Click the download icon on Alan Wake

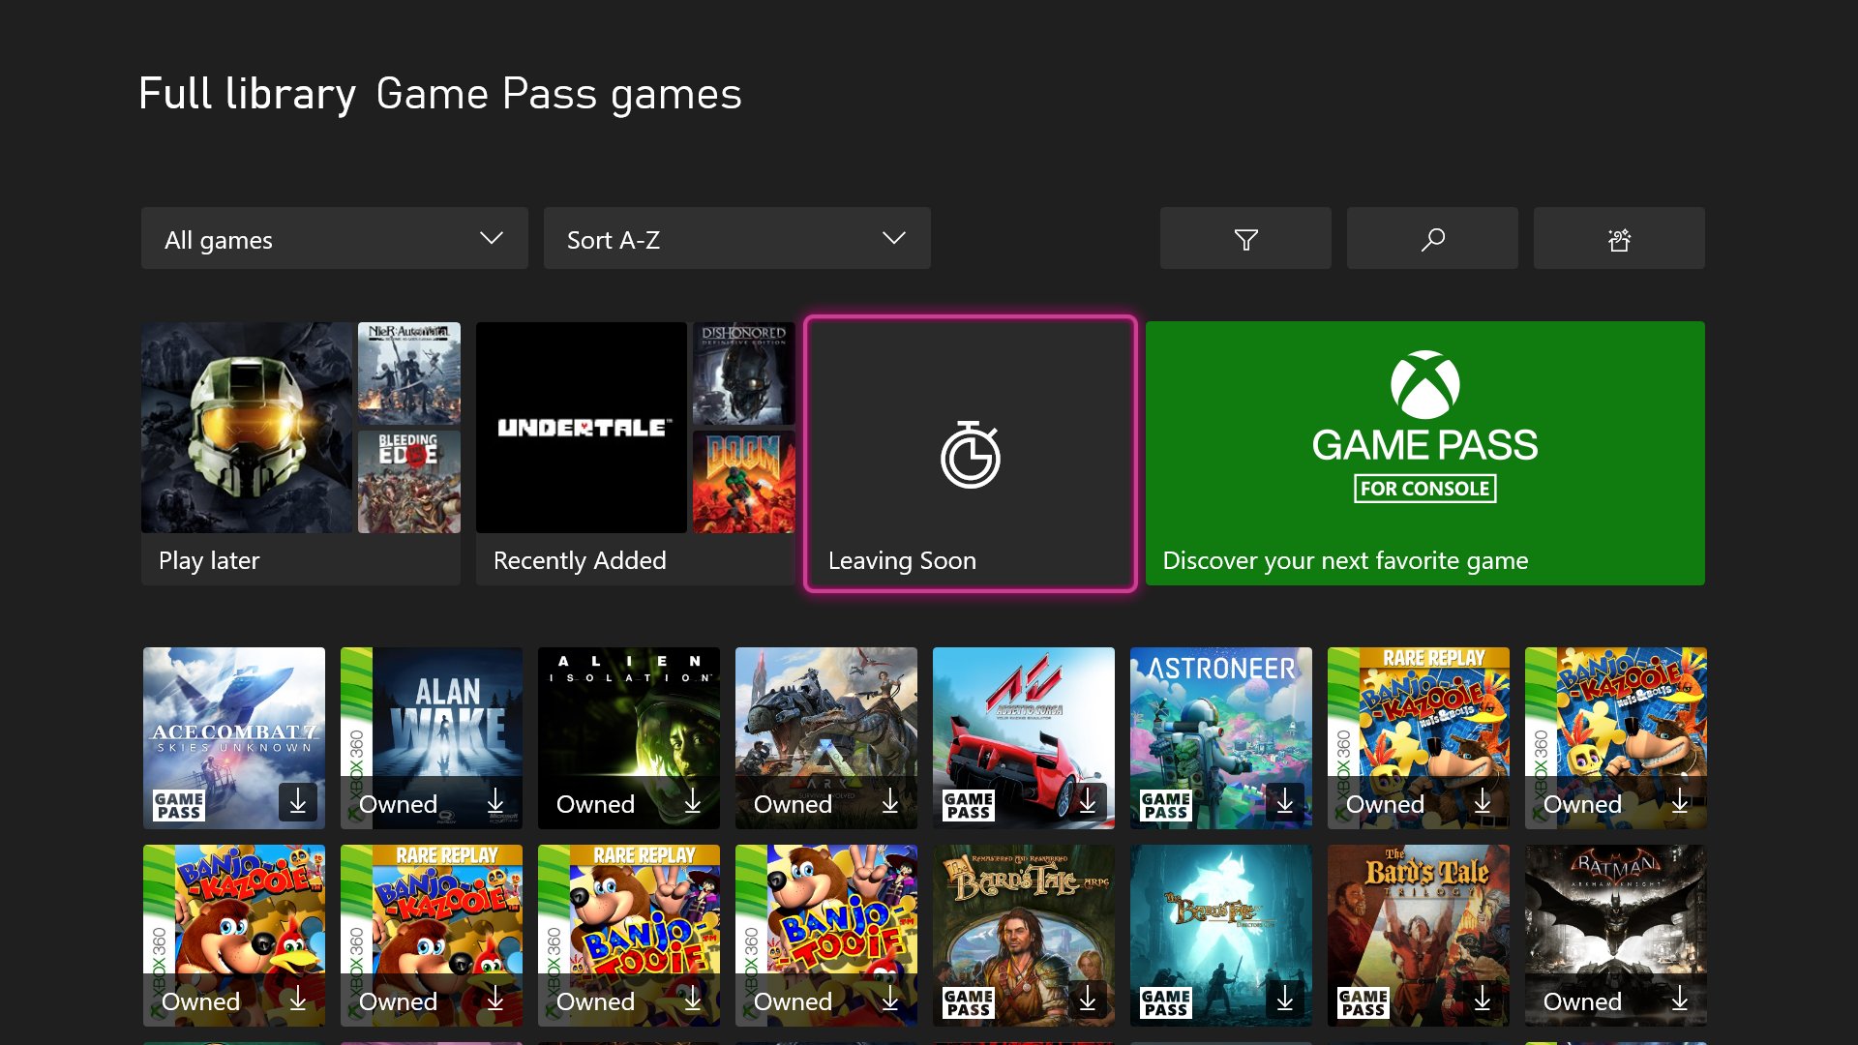(496, 801)
